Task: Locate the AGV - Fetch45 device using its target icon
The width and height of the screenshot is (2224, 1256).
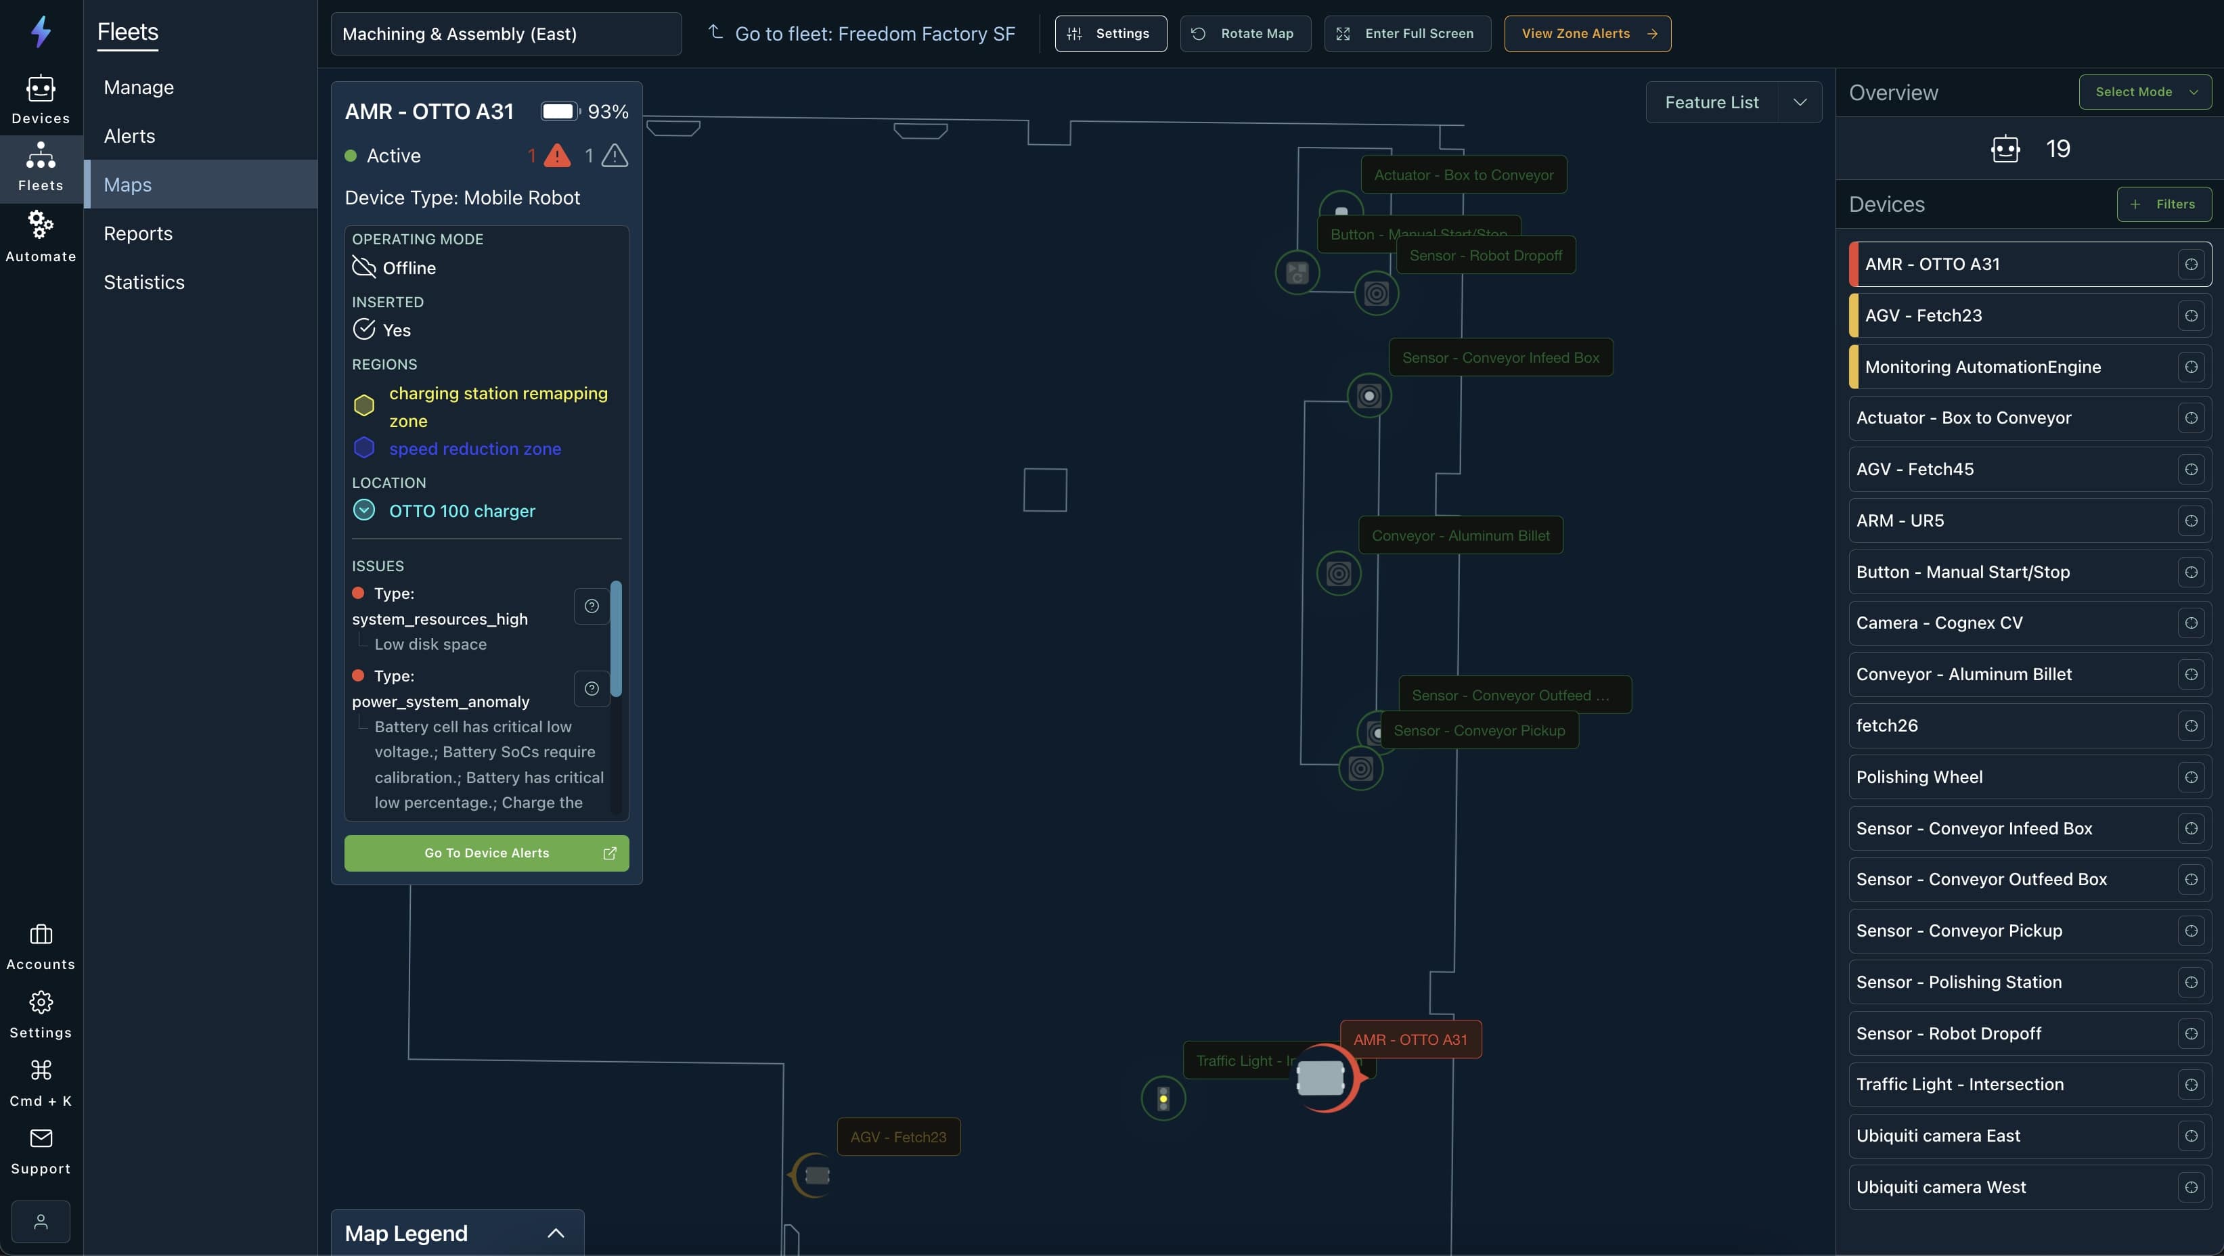Action: coord(2192,470)
